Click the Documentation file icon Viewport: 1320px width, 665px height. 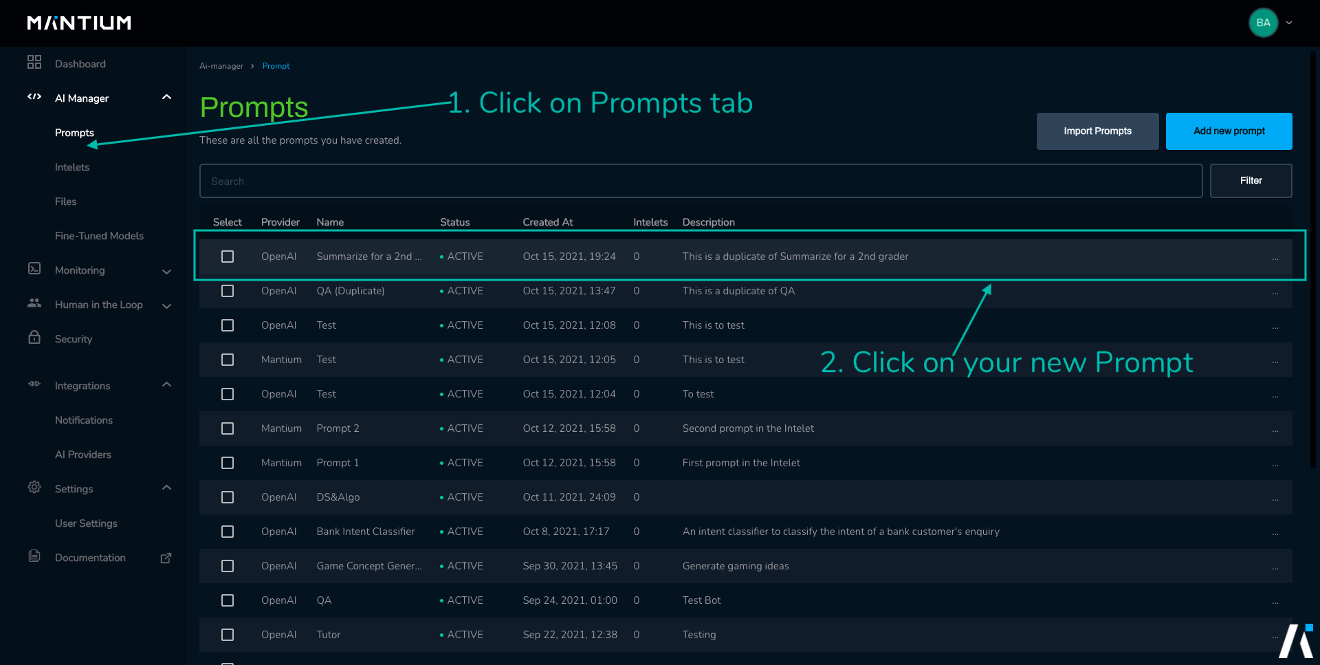pos(34,556)
